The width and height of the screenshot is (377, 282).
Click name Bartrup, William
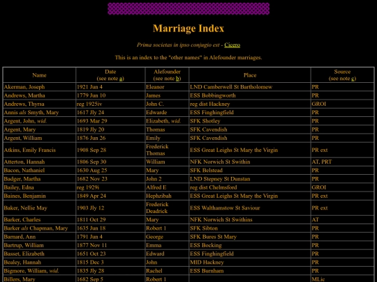pyautogui.click(x=24, y=245)
